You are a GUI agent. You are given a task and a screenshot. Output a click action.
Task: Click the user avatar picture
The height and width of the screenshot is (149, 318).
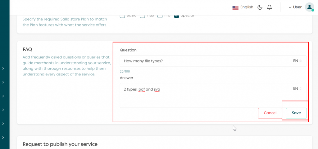click(309, 7)
